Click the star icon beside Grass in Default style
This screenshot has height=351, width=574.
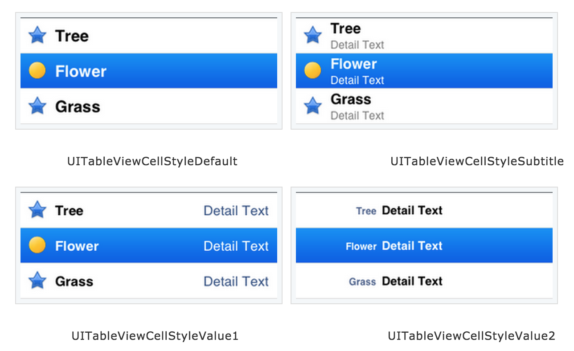pos(37,106)
